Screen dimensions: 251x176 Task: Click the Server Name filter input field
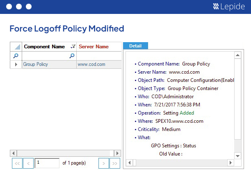pos(99,56)
